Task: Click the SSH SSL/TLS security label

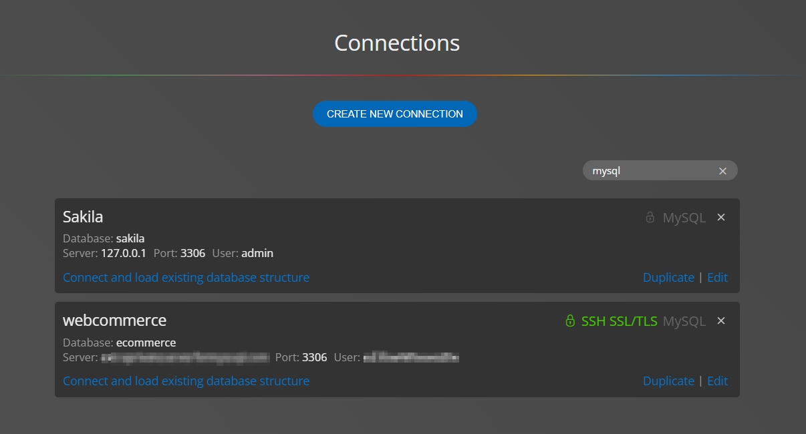Action: [619, 321]
